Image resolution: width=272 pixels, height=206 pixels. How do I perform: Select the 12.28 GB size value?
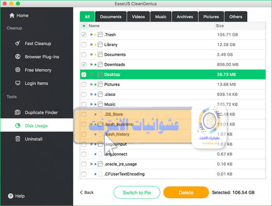pos(226,45)
